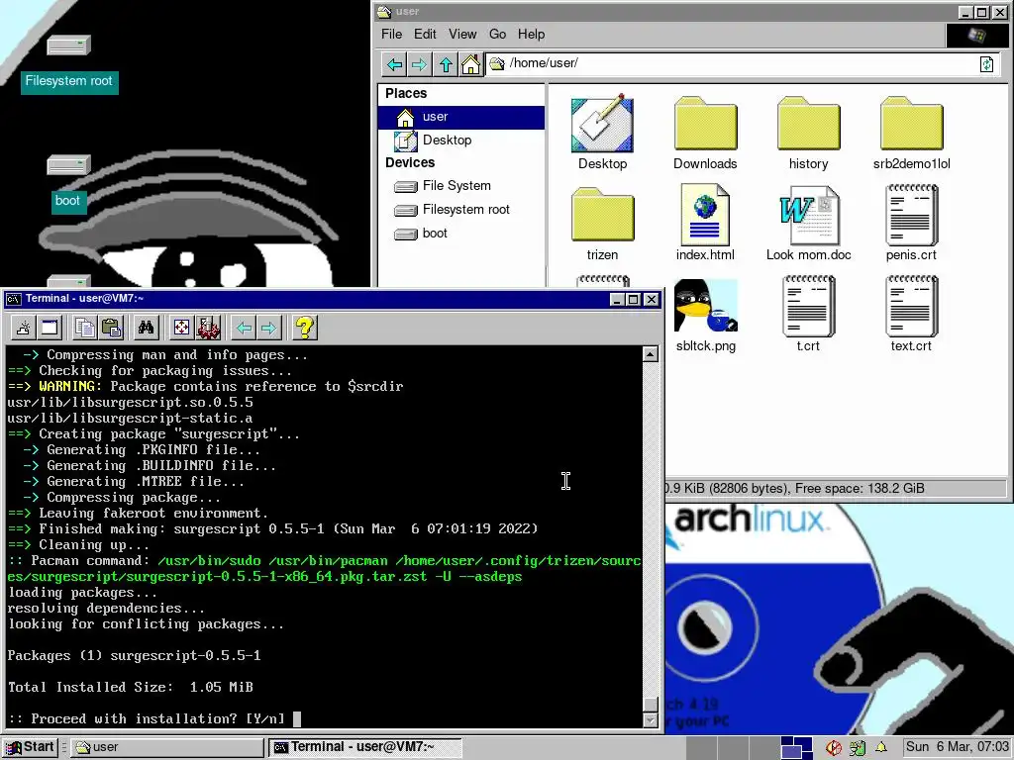The image size is (1014, 760).
Task: Open boot under Devices sidebar
Action: (x=461, y=234)
